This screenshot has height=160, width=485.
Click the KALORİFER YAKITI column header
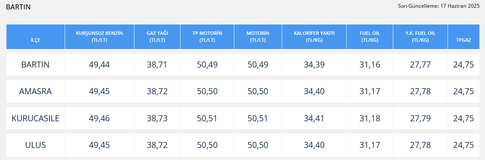(x=314, y=37)
